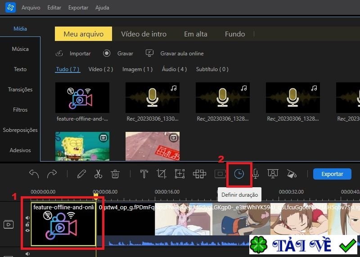Open the Texto sidebar section
Viewport: 360px width, 257px height.
click(20, 69)
